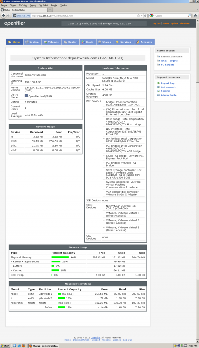Click the openfiler logo
This screenshot has width=199, height=348.
[14, 23]
